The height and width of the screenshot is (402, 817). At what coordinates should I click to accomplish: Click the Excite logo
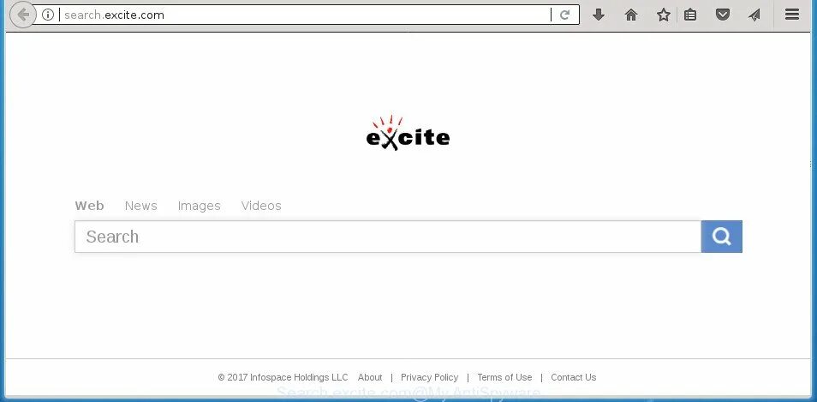click(x=408, y=133)
